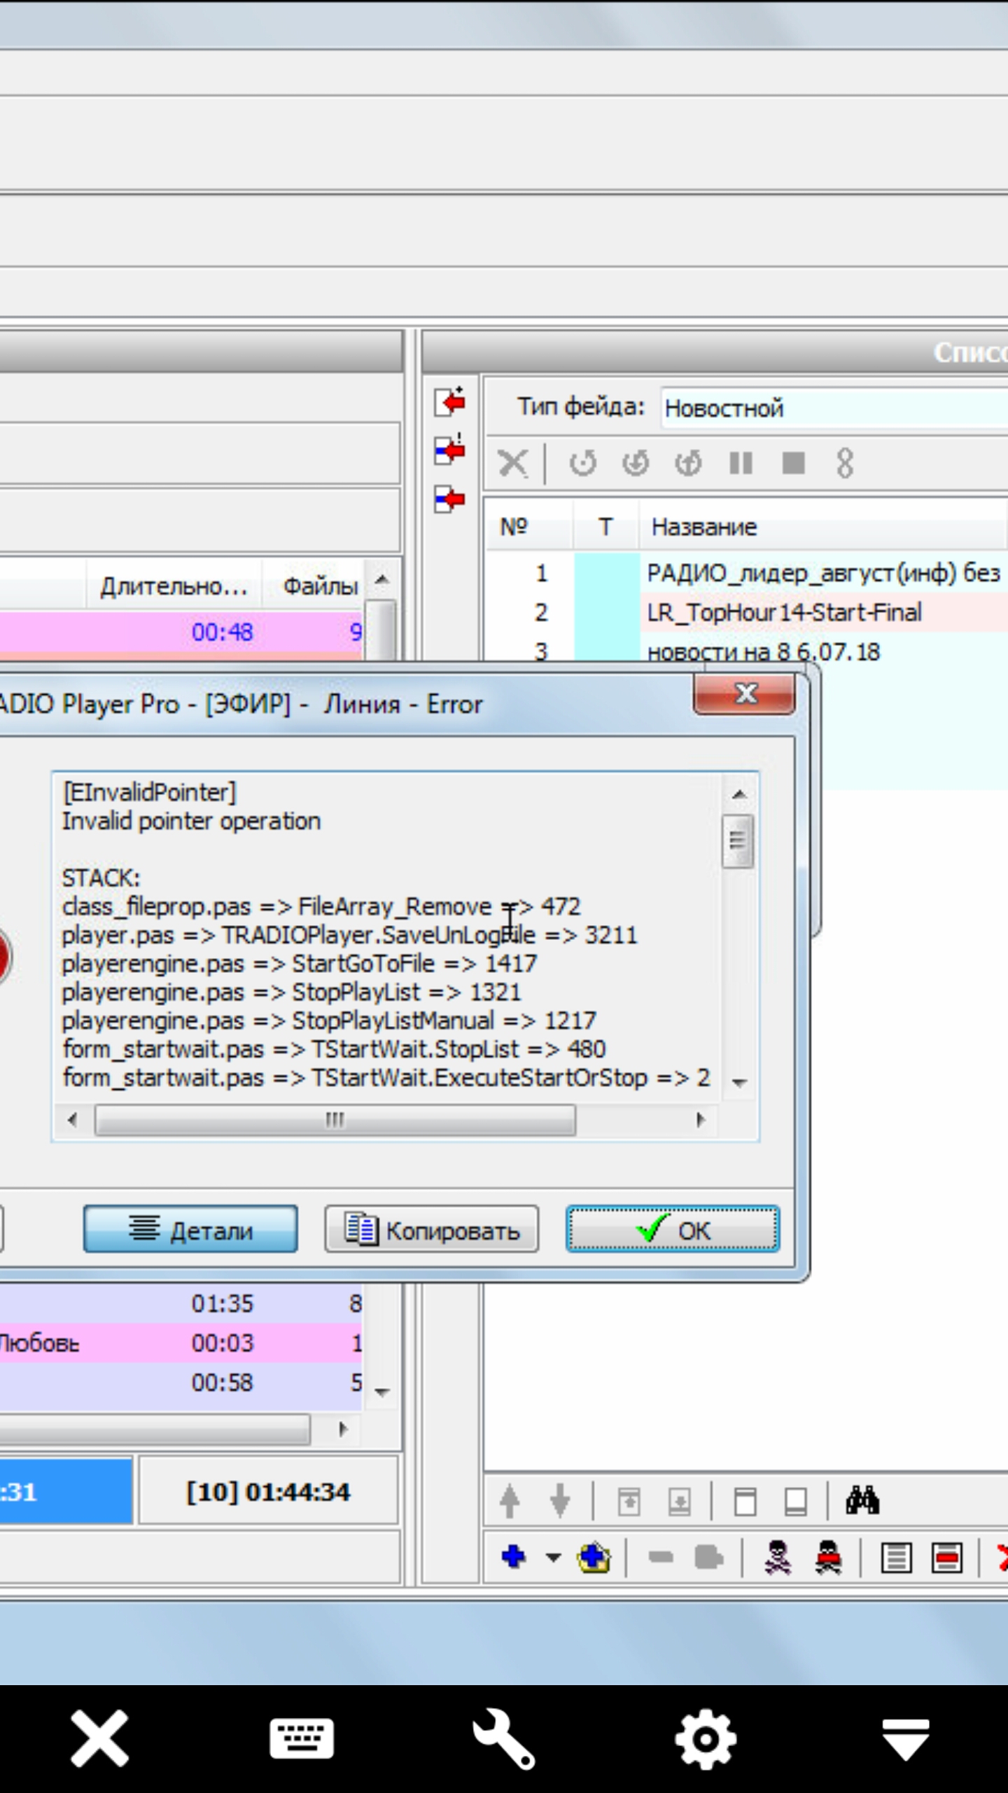This screenshot has height=1793, width=1008.
Task: Tap the keyboard icon in bottom bar
Action: (x=302, y=1737)
